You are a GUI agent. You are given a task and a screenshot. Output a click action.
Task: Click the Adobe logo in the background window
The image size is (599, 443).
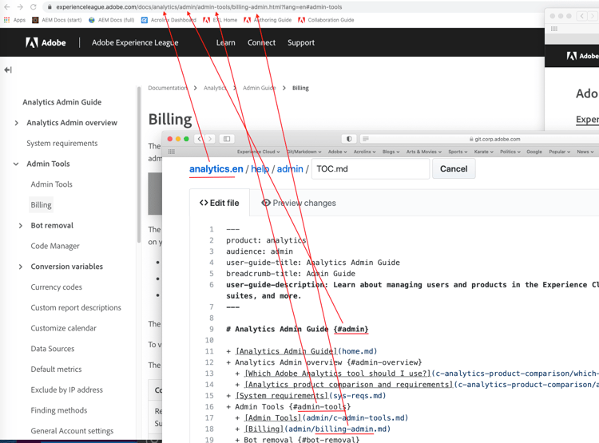(x=582, y=56)
